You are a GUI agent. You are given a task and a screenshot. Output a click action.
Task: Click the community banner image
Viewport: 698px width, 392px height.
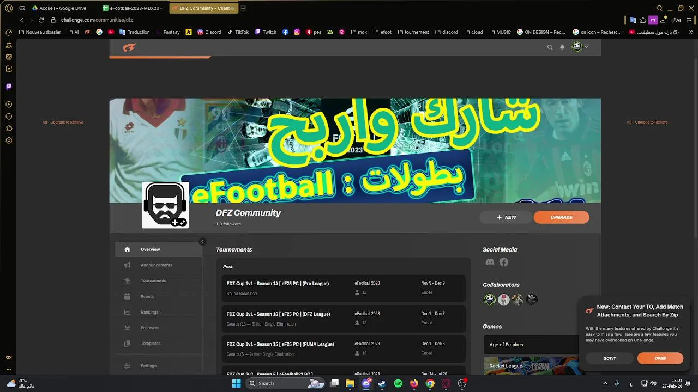(355, 151)
